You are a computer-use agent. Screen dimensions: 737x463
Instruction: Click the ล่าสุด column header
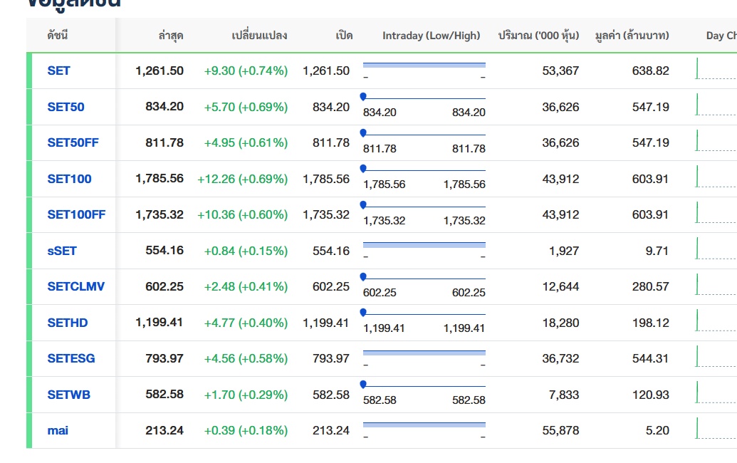171,36
